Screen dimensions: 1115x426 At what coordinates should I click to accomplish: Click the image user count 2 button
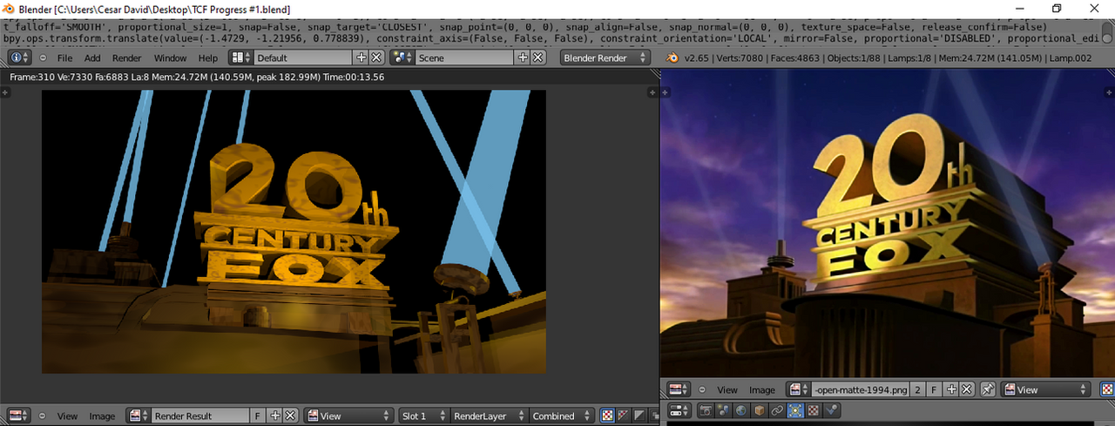coord(917,389)
